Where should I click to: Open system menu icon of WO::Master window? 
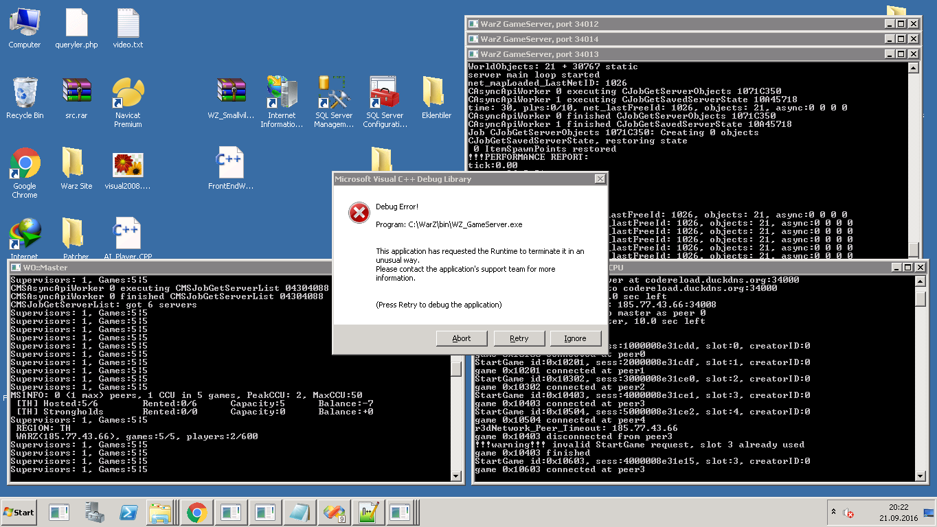[x=15, y=267]
